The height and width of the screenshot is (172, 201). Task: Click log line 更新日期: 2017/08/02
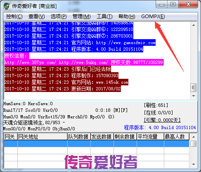(63, 89)
